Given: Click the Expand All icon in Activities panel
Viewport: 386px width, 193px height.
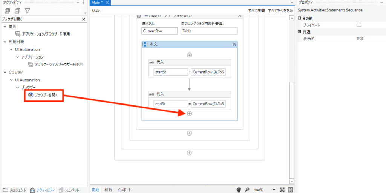Looking at the screenshot, I should click(x=7, y=11).
